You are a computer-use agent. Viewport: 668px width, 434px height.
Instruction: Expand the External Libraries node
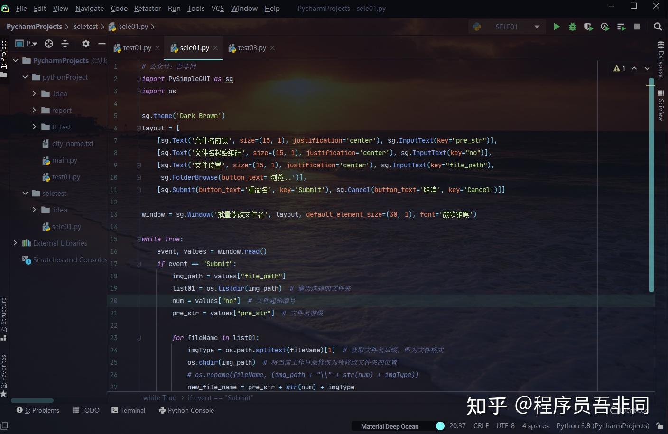click(x=16, y=243)
